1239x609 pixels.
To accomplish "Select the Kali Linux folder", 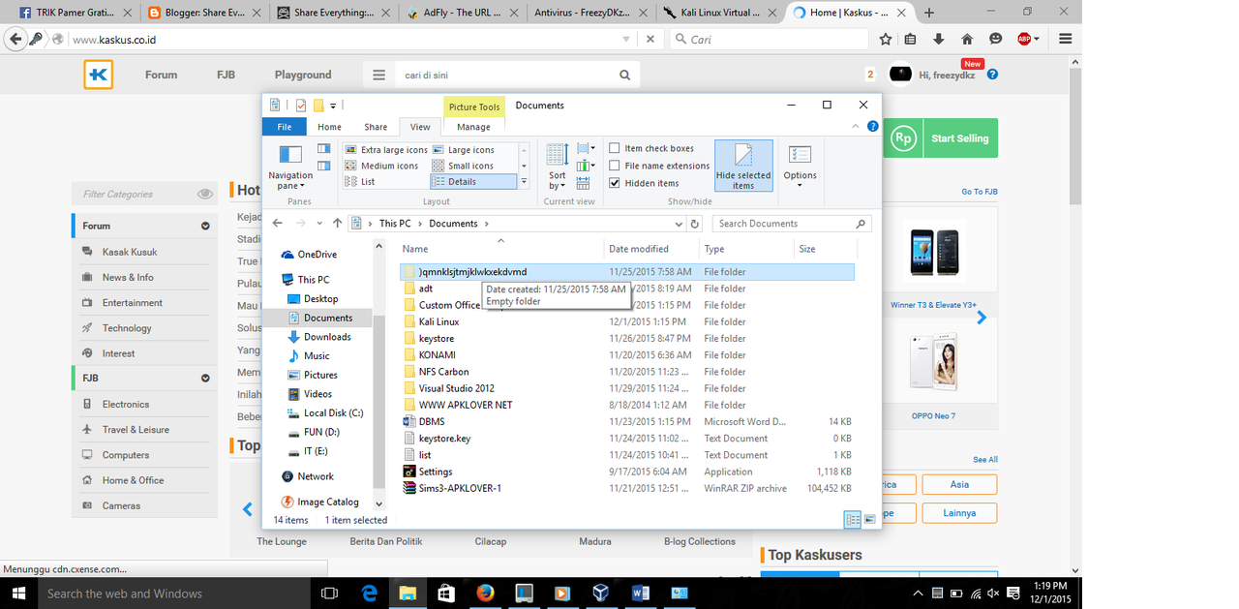I will click(438, 321).
